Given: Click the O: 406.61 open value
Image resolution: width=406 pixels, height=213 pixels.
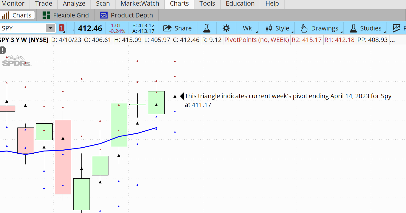Looking at the screenshot, I should pyautogui.click(x=98, y=40).
